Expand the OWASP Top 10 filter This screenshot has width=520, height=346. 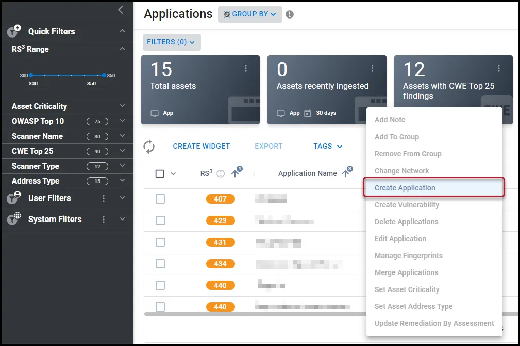(x=122, y=121)
